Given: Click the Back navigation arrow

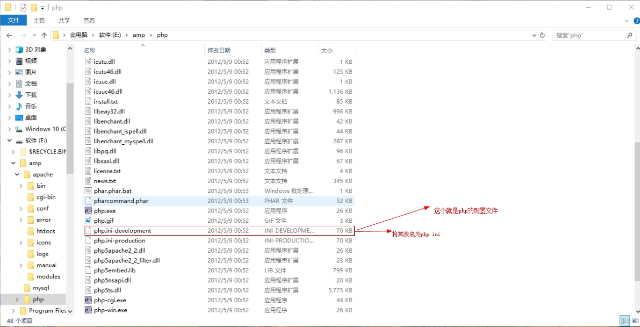Looking at the screenshot, I should [x=9, y=35].
